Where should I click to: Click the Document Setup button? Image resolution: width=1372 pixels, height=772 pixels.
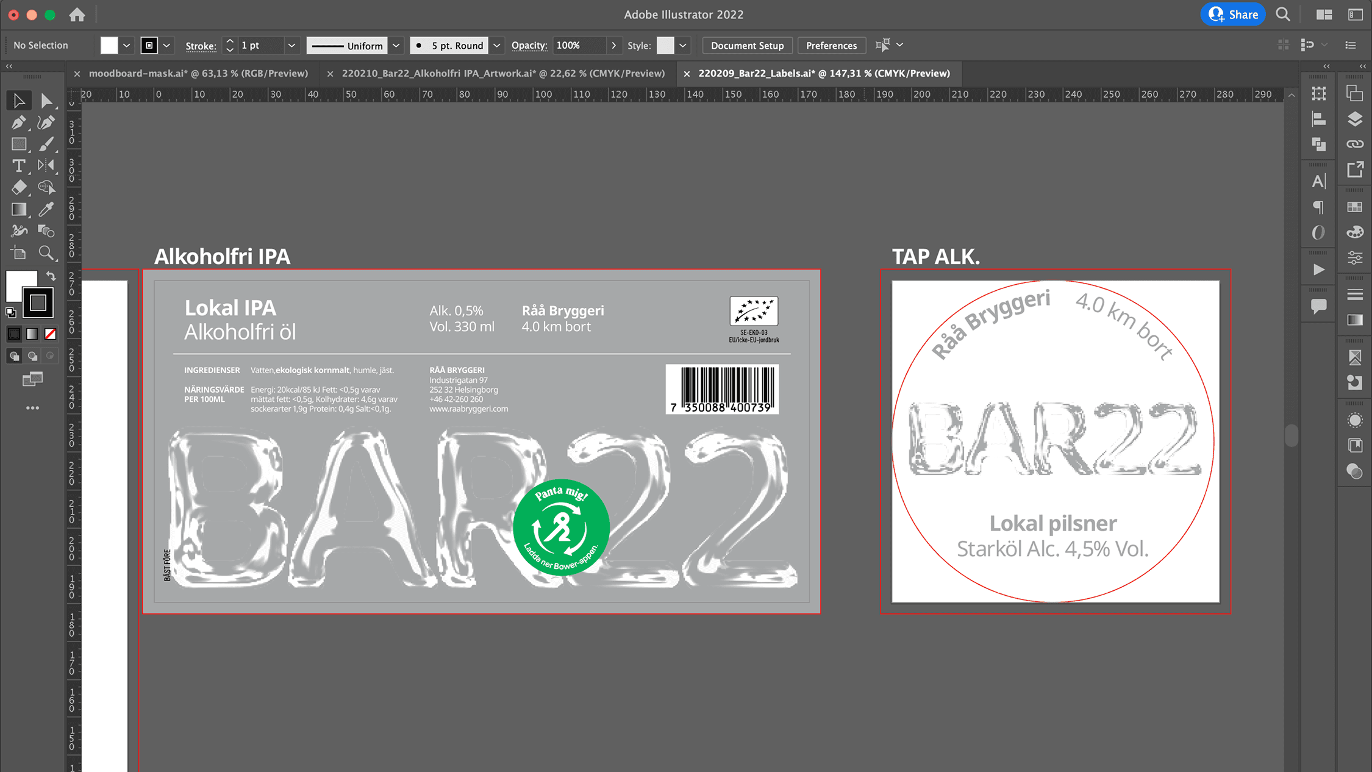pyautogui.click(x=747, y=46)
